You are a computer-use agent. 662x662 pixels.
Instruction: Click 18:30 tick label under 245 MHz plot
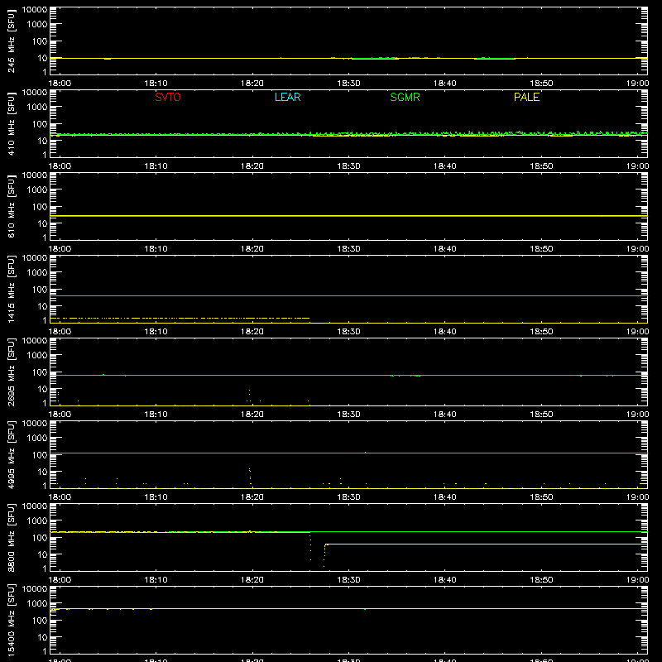coord(348,84)
